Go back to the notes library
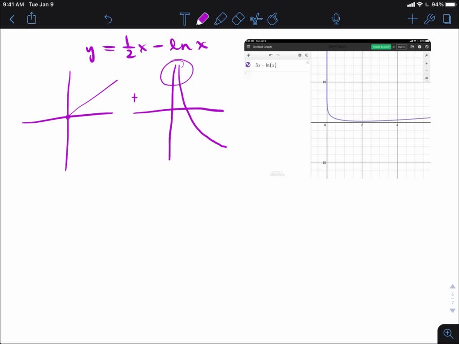 tap(12, 19)
